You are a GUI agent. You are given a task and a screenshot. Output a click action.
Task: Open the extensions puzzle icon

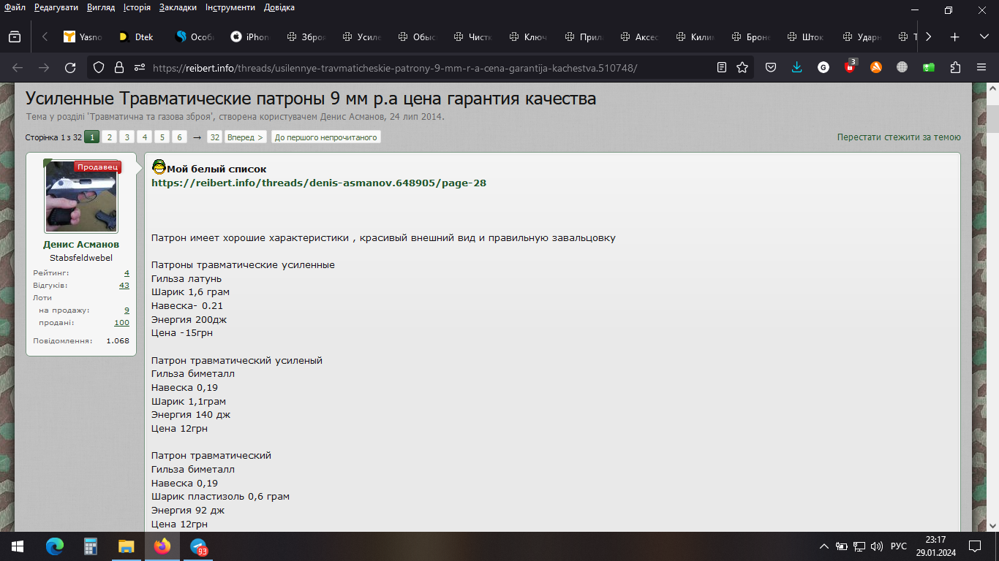pyautogui.click(x=955, y=68)
